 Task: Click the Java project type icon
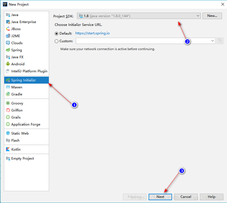pyautogui.click(x=8, y=15)
